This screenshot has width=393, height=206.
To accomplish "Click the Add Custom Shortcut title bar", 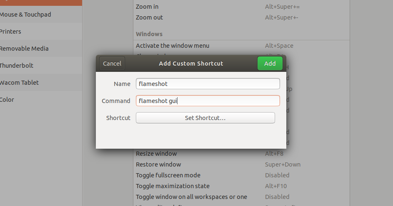I will 191,64.
